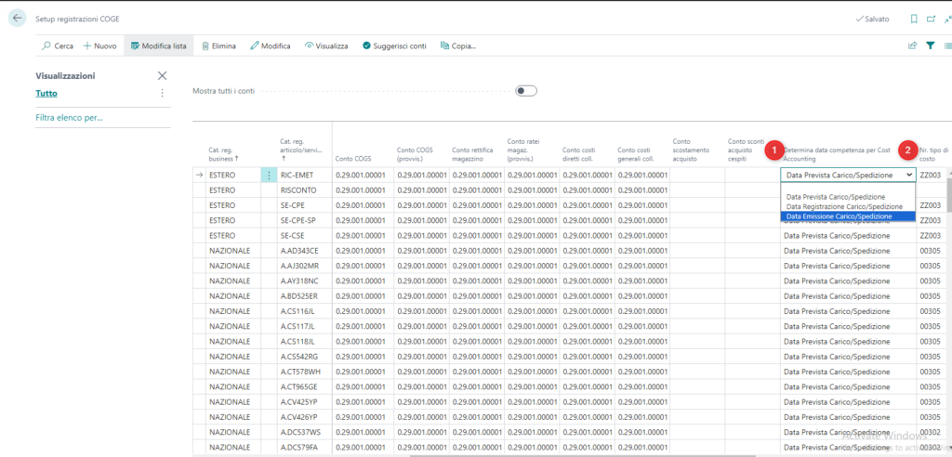
Task: Click Conto scostamento acquisto cell in RIC-EMET row
Action: point(697,175)
